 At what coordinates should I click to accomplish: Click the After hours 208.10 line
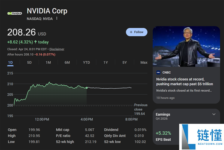pos(31,55)
